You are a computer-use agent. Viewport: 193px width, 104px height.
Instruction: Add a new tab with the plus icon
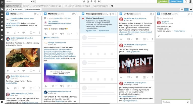[112, 6]
